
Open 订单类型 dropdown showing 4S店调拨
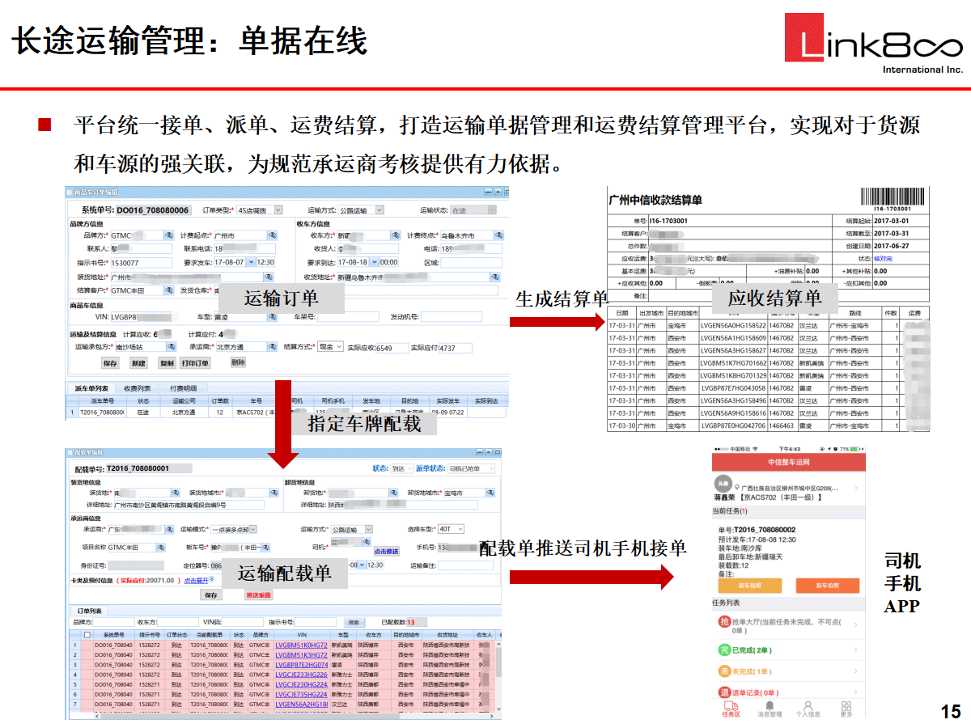(x=278, y=210)
